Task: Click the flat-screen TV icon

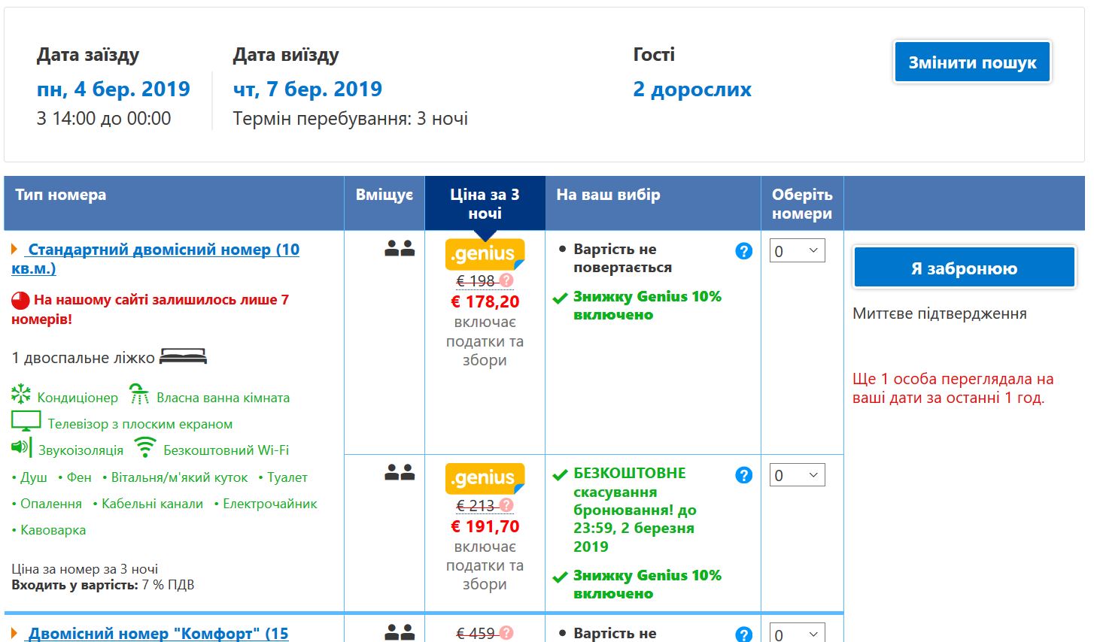Action: [26, 422]
